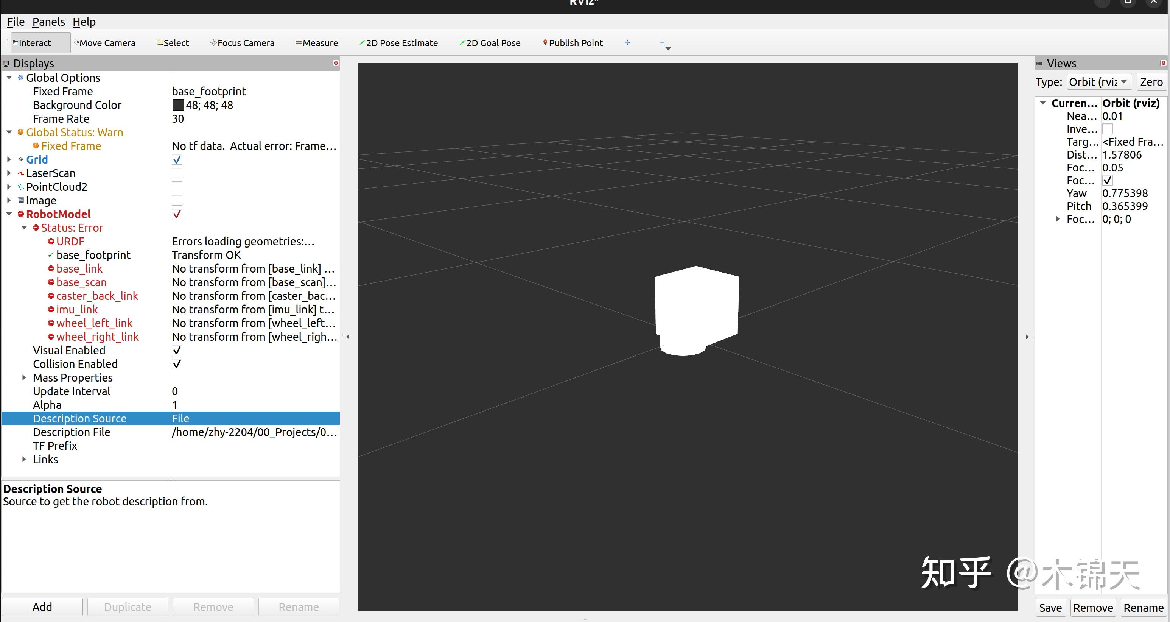Close the Displays panel

(x=336, y=63)
